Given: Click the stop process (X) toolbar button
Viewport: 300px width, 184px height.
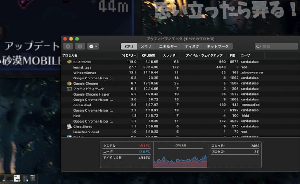Looking at the screenshot, I should click(x=68, y=46).
